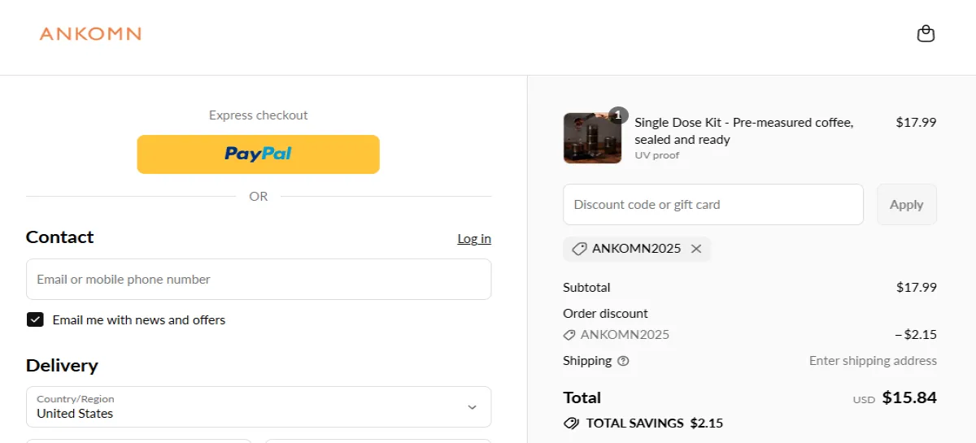Screen dimensions: 976x443
Task: Click the Enter shipping address text
Action: pyautogui.click(x=873, y=361)
